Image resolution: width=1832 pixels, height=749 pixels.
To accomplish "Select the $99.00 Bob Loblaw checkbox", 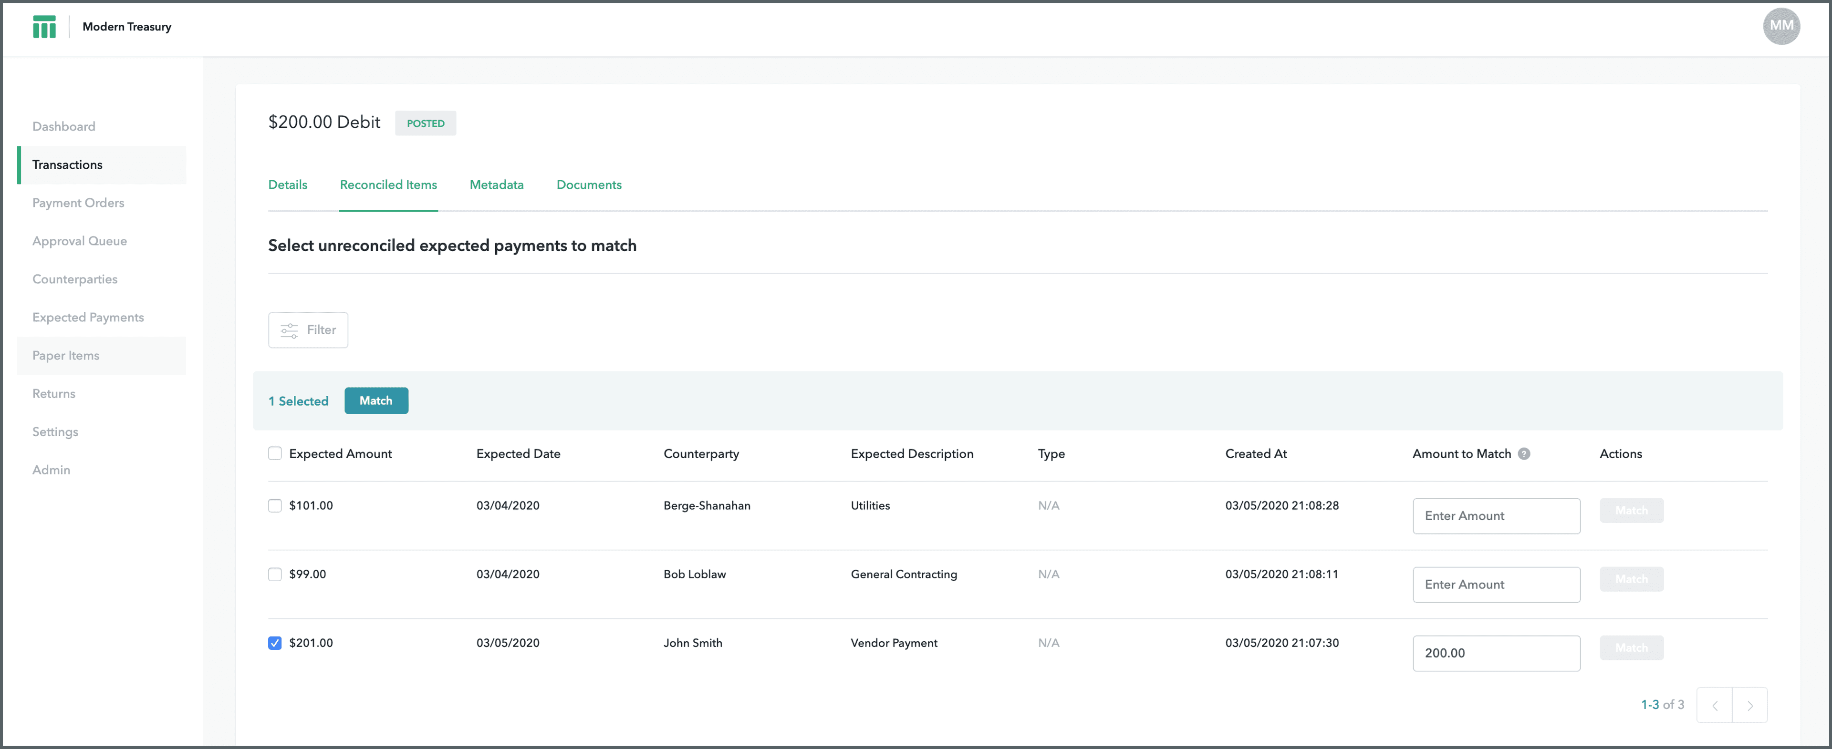I will coord(273,574).
